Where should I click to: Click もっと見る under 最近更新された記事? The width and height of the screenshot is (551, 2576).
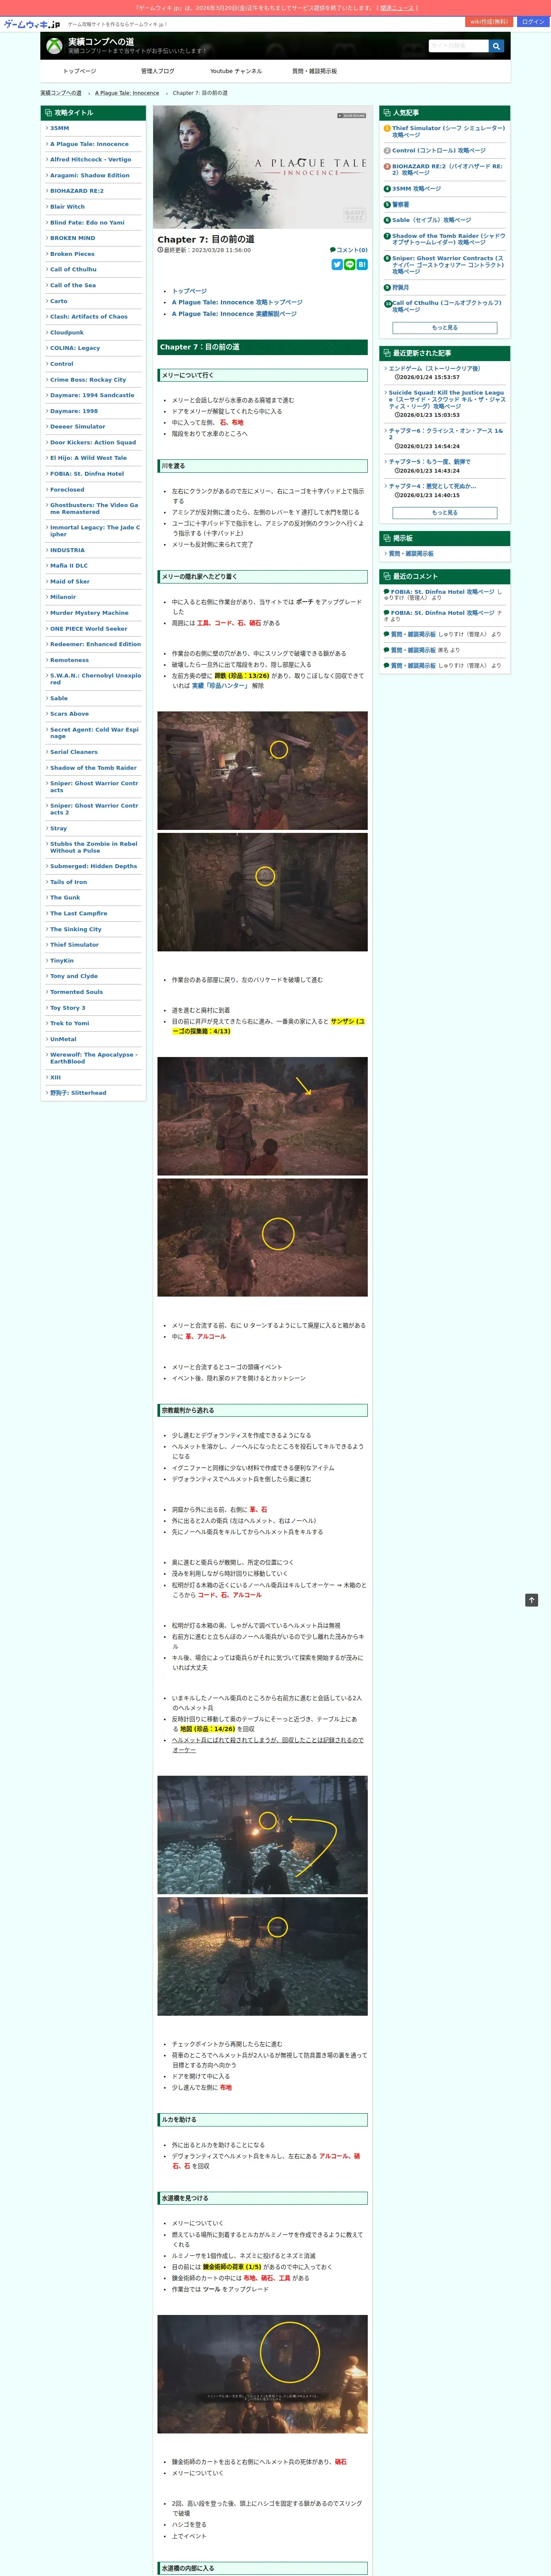[445, 513]
